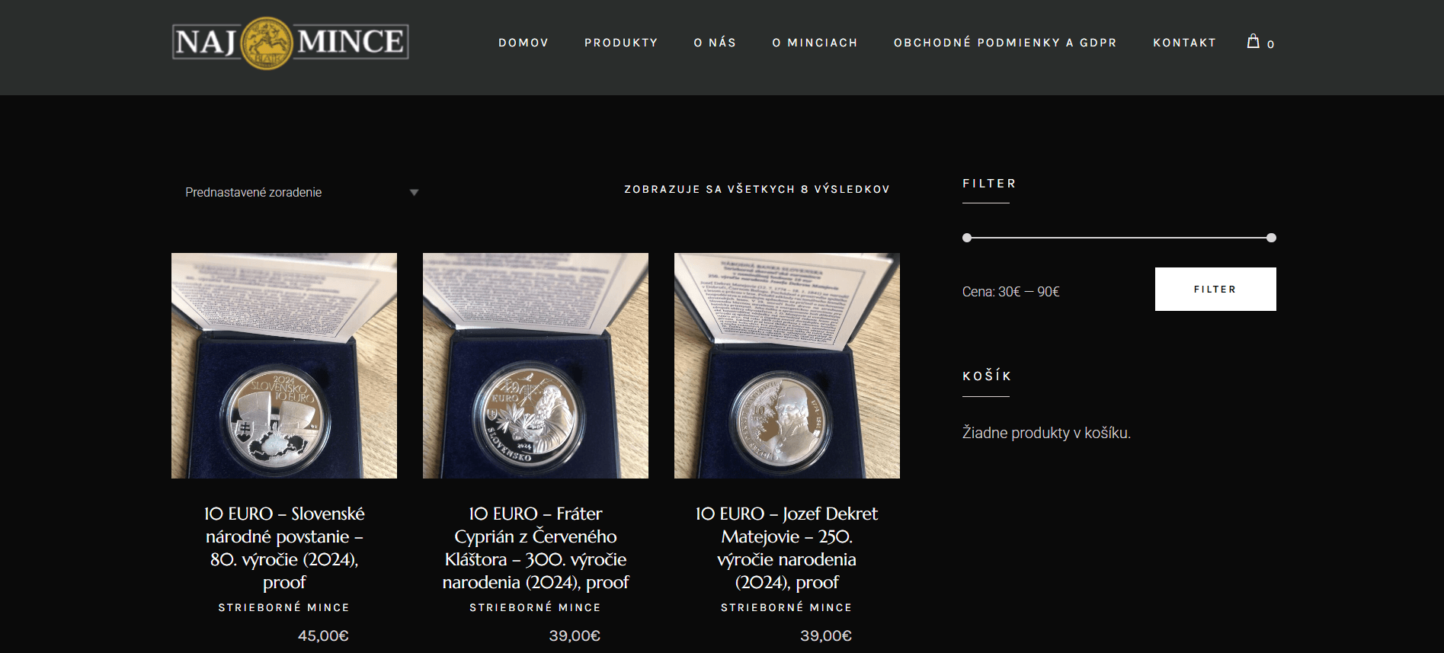Click the Slovenské národné povstanie product title
The width and height of the screenshot is (1444, 653).
284,548
